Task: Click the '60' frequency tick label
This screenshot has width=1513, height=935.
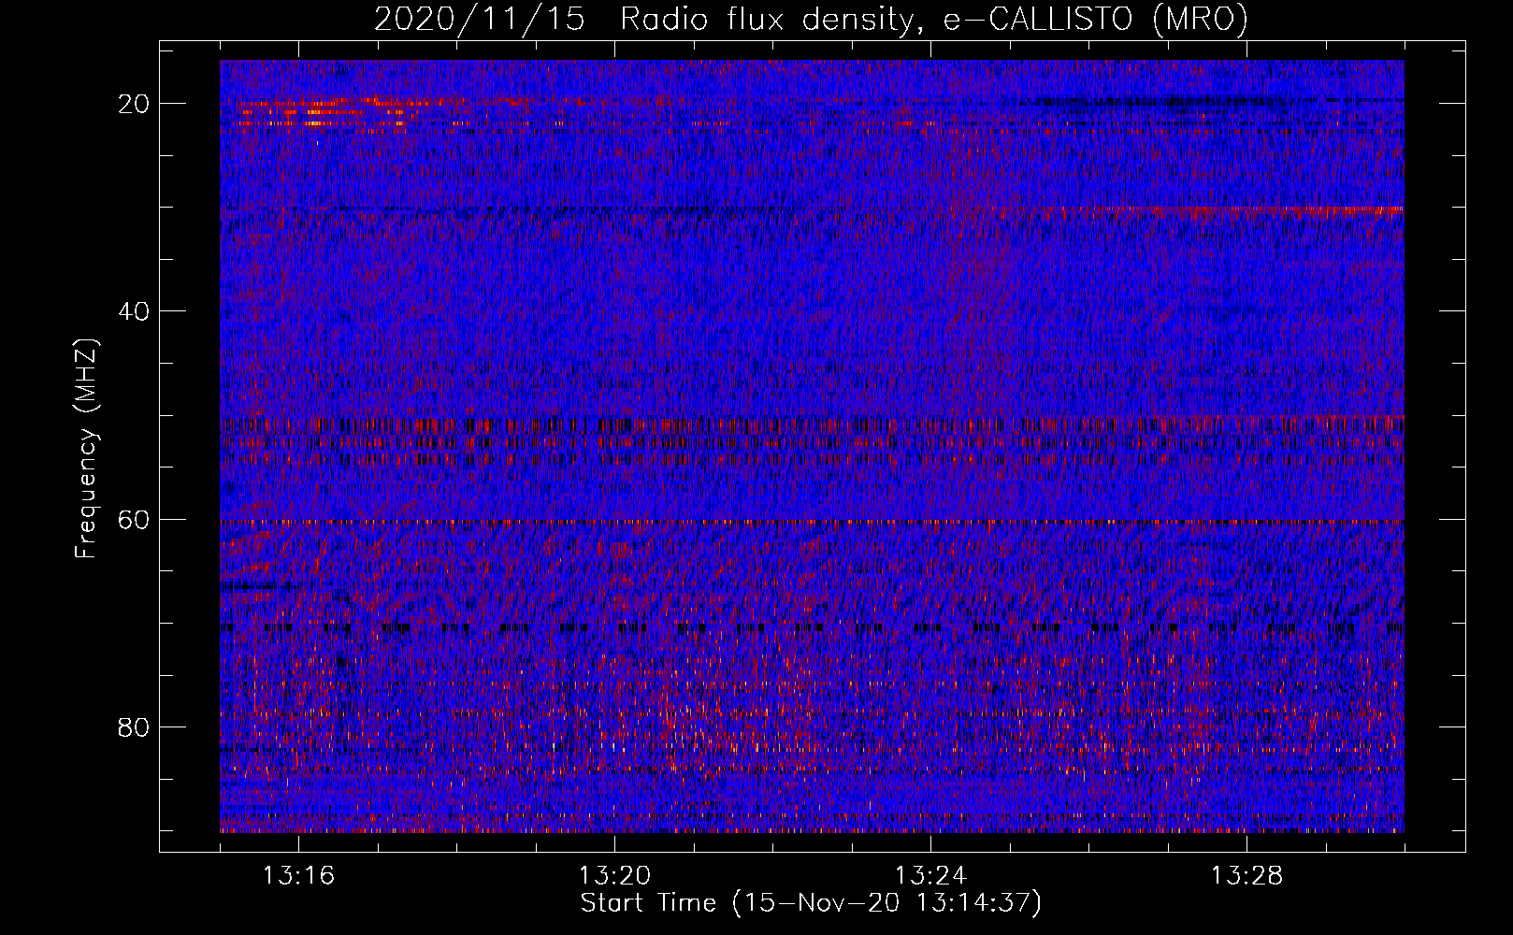Action: (135, 519)
